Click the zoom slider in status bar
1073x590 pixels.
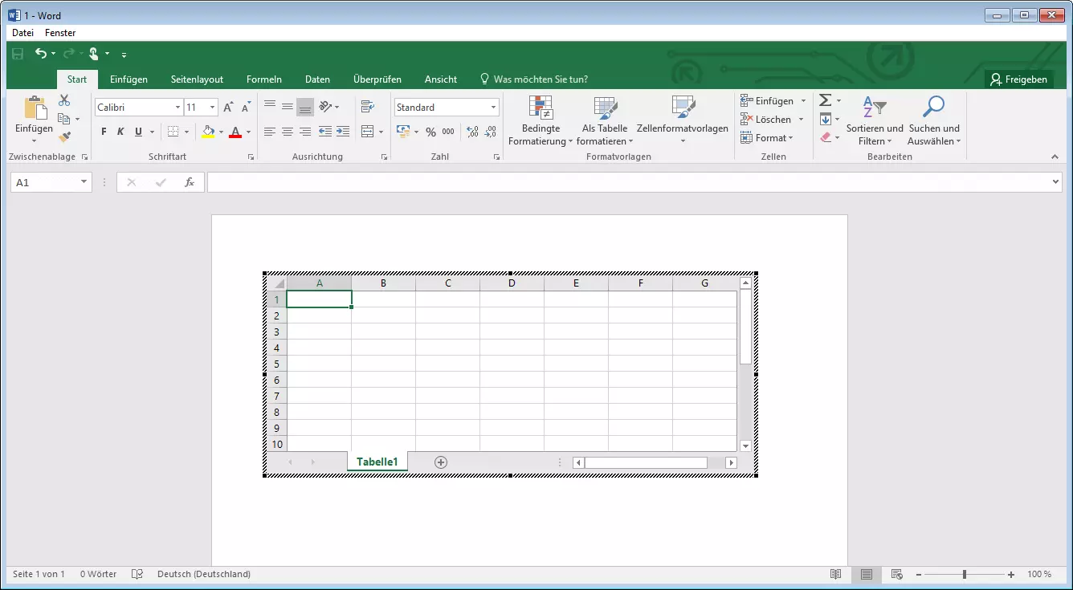coord(965,574)
